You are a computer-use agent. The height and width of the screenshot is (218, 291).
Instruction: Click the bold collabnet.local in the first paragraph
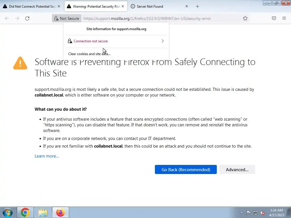pyautogui.click(x=49, y=95)
